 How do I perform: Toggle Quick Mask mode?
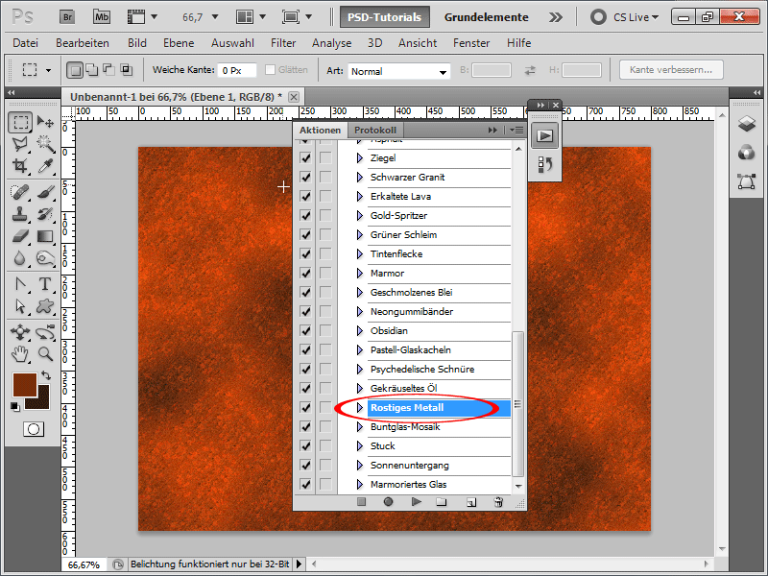(x=34, y=429)
